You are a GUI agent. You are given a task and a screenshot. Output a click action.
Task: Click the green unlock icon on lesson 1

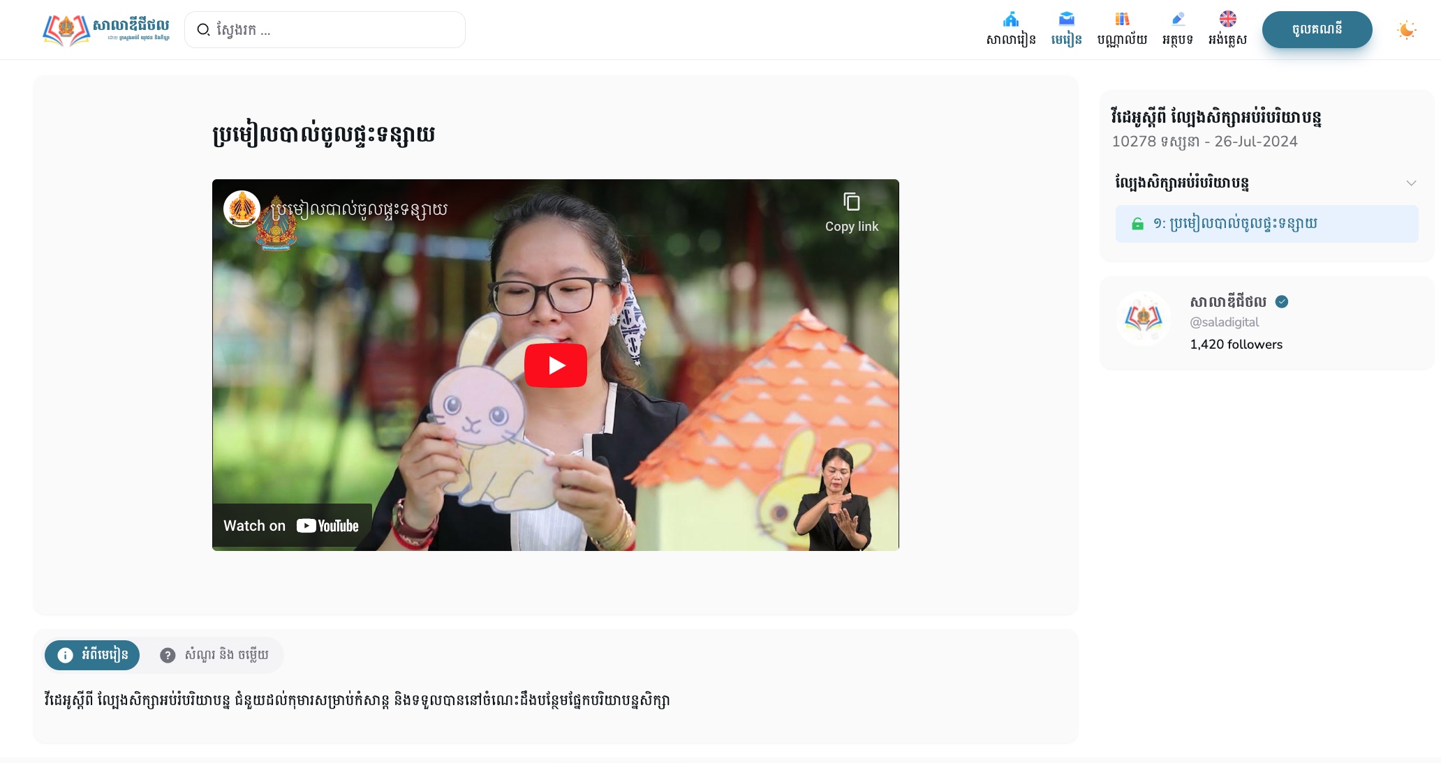pos(1137,224)
